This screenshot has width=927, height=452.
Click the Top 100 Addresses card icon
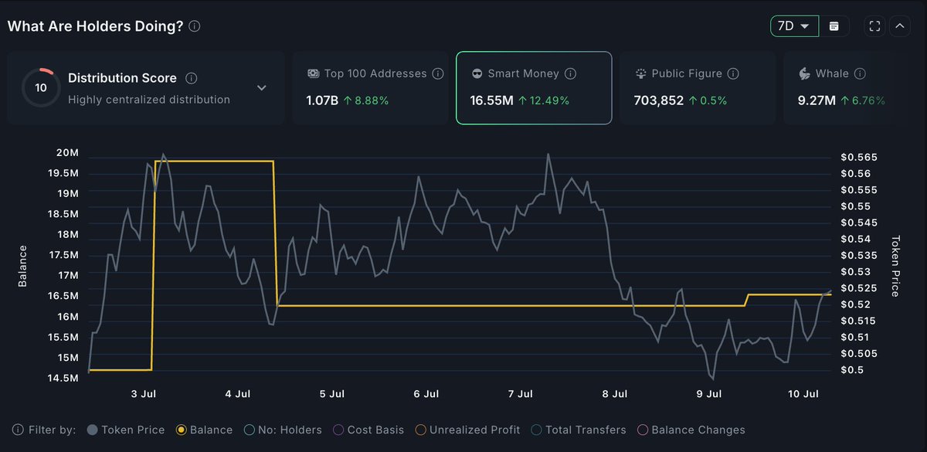(x=314, y=74)
